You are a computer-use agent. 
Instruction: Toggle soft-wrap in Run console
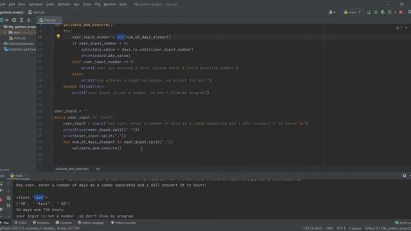(8, 198)
